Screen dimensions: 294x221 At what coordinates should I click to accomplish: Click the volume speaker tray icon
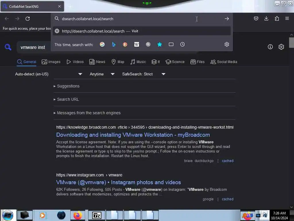265,215
